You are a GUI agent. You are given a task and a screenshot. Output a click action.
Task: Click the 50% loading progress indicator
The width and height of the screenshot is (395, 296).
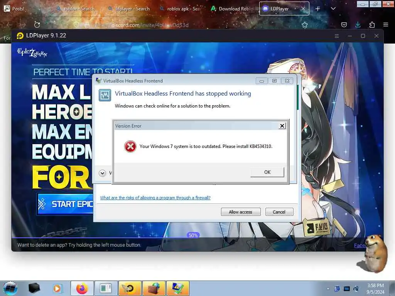pos(193,235)
